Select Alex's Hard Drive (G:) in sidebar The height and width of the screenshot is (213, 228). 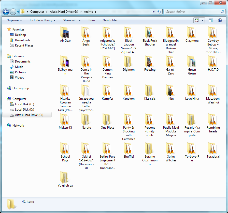[27, 115]
